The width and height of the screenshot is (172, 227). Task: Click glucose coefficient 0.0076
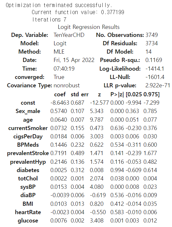(59, 221)
